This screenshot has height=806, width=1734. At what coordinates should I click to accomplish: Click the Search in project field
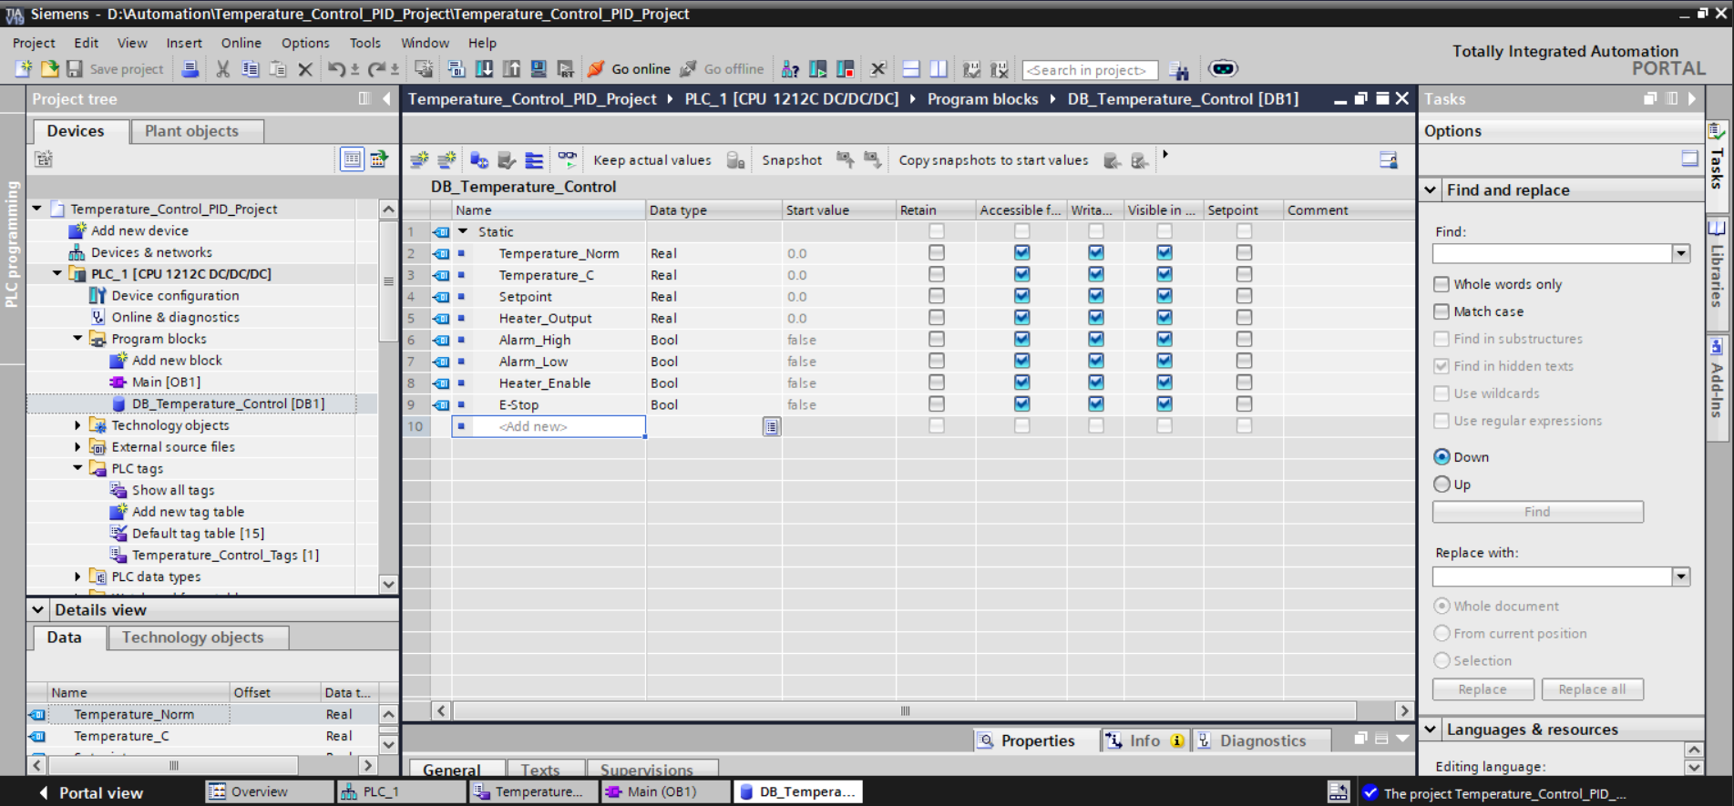(1090, 70)
